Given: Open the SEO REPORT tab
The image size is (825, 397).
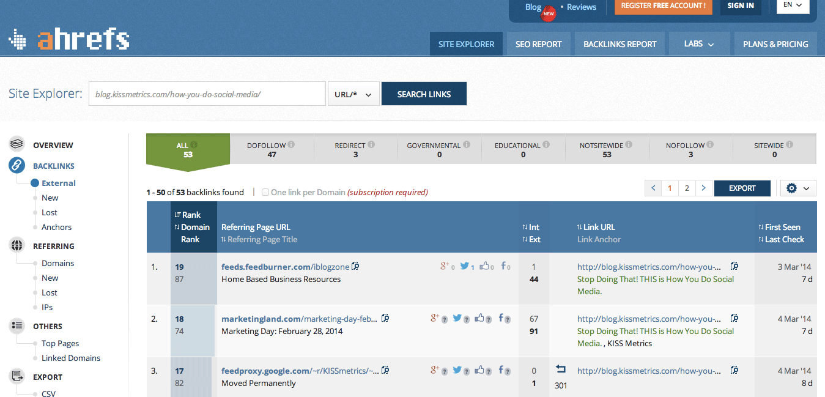Looking at the screenshot, I should pyautogui.click(x=538, y=44).
